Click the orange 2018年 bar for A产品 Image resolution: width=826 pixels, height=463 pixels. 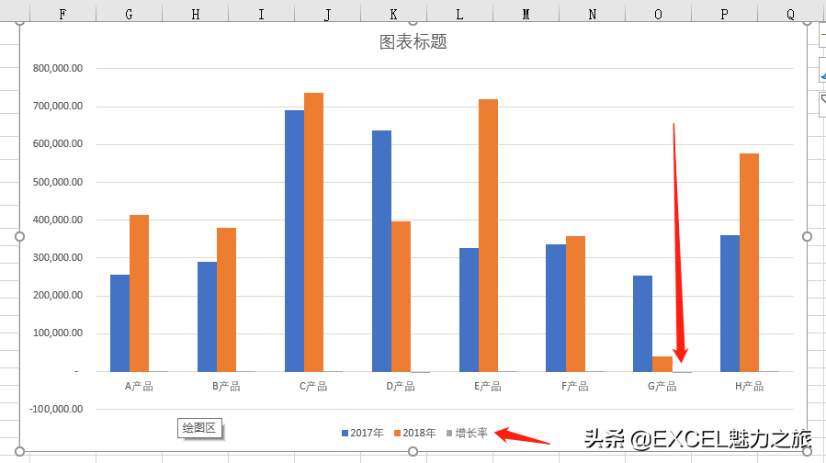tap(139, 293)
